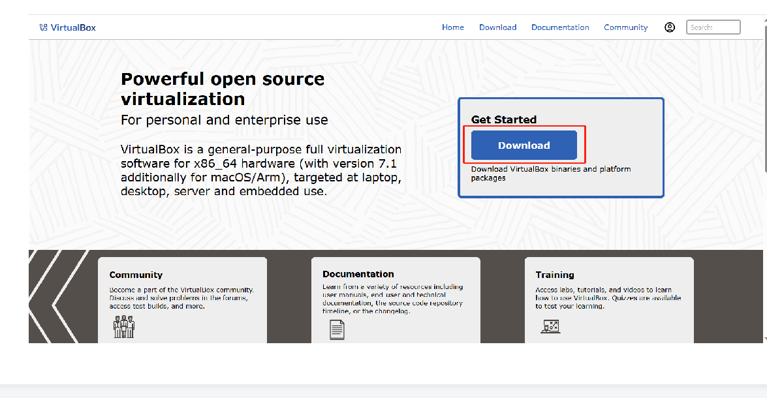Open the user account profile icon
767x398 pixels.
point(670,27)
